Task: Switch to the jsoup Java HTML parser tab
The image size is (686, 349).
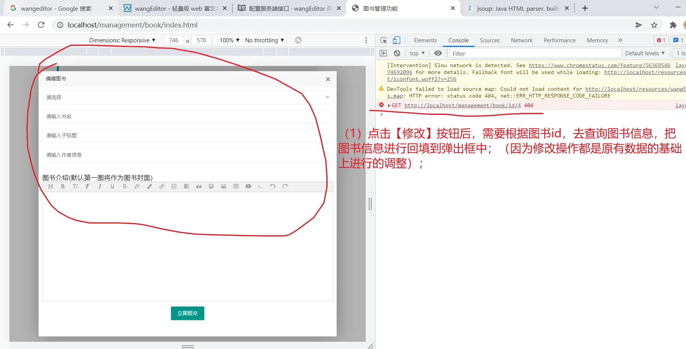Action: [x=517, y=8]
